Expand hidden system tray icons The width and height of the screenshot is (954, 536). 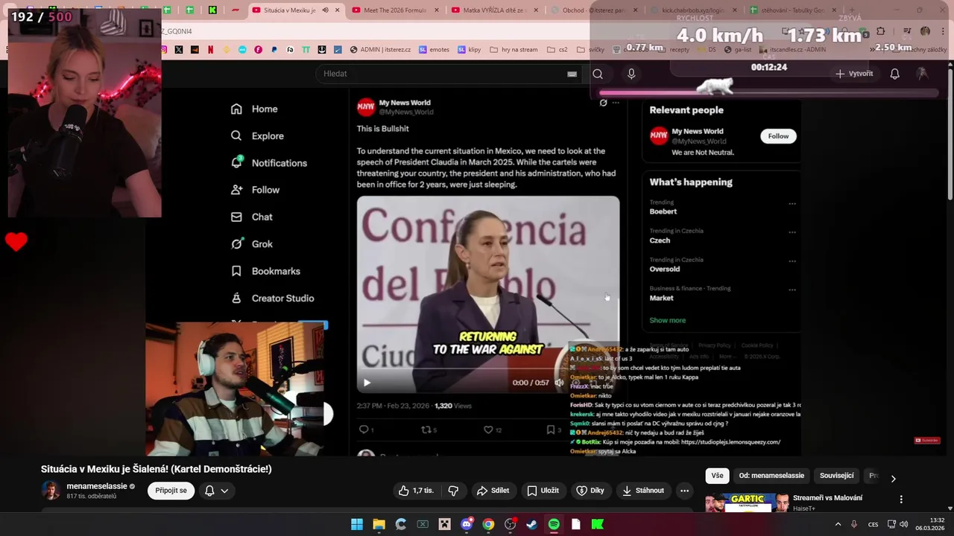pos(838,524)
